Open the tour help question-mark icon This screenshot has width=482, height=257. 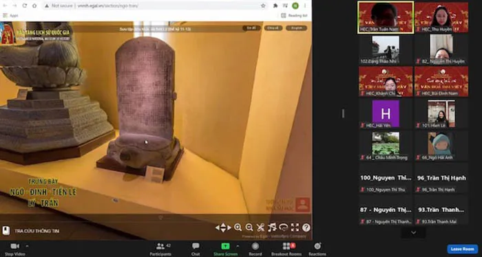[306, 227]
